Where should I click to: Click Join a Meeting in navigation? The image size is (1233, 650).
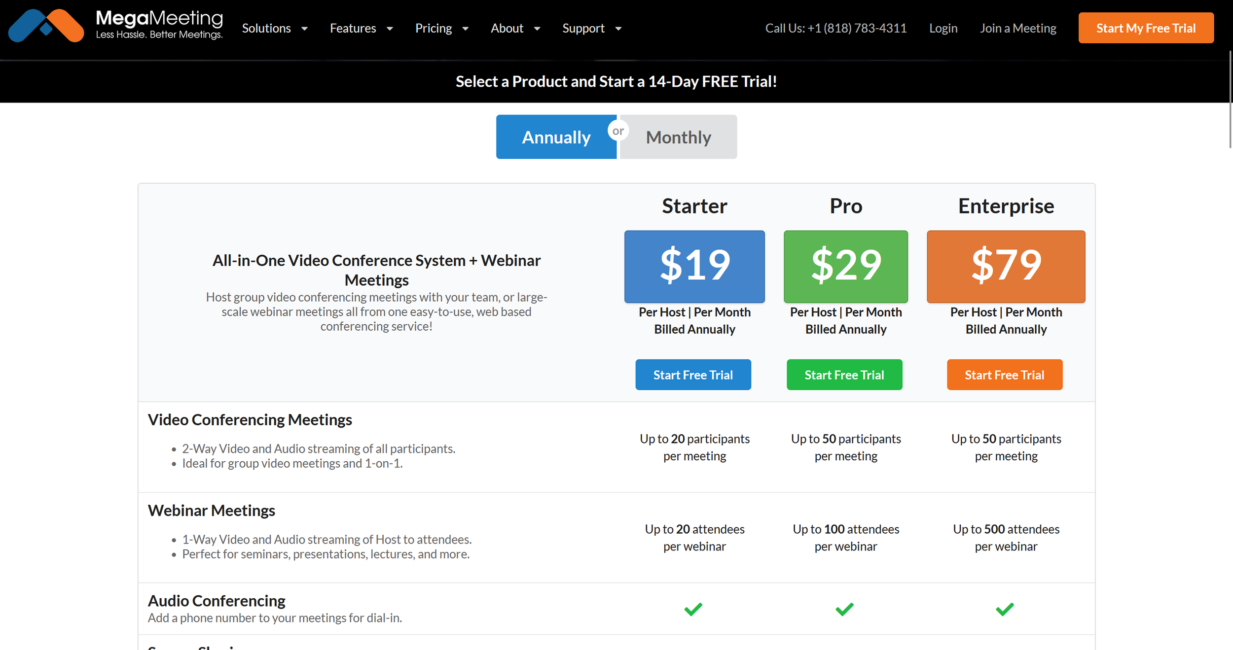tap(1018, 29)
